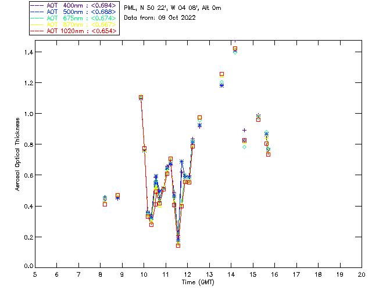Click the 'Time (GMT)' axis label
Screen dimensions: 372x297
click(198, 282)
